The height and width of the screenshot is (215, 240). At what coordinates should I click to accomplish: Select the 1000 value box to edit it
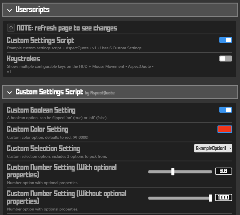coord(223,197)
